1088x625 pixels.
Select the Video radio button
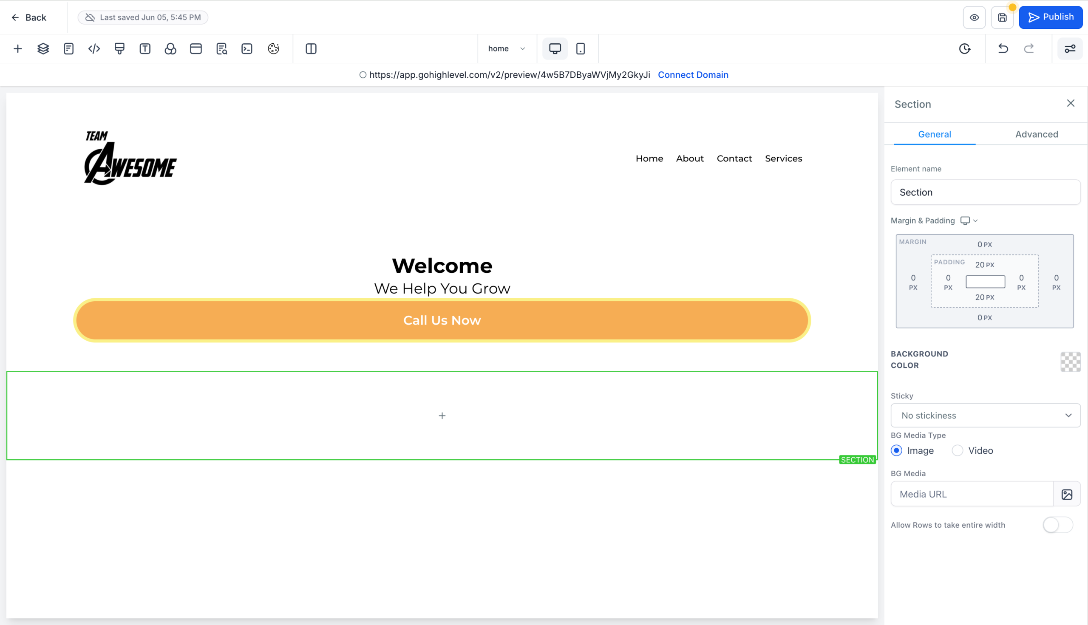click(957, 450)
